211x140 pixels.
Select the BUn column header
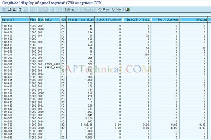click(63, 20)
